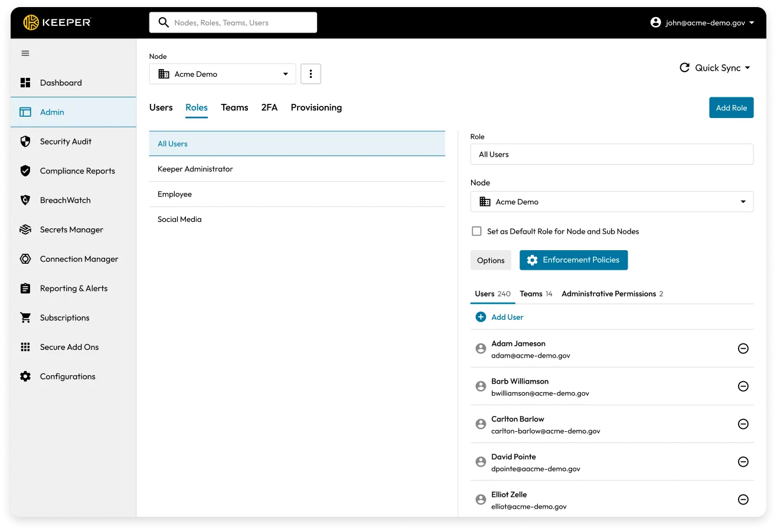This screenshot has width=777, height=531.
Task: Open the Teams tab at top
Action: tap(234, 107)
